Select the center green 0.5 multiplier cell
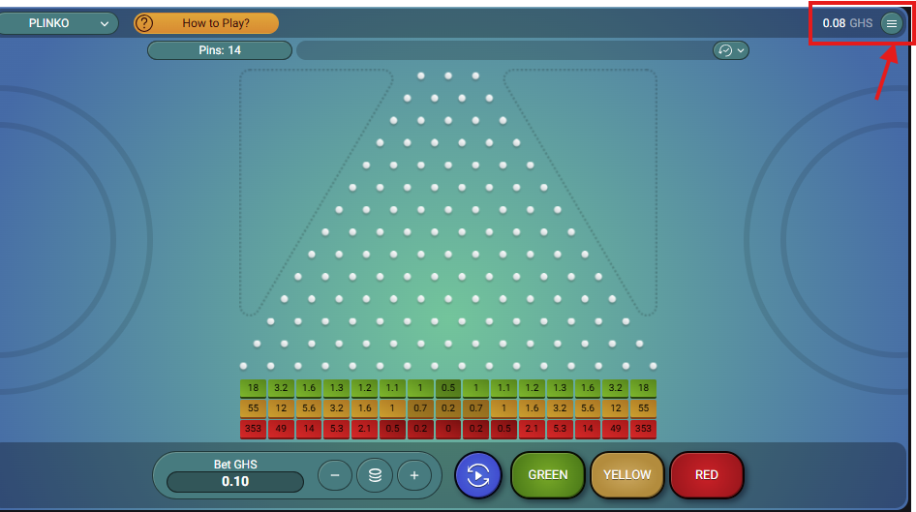Viewport: 916px width, 512px height. (448, 388)
